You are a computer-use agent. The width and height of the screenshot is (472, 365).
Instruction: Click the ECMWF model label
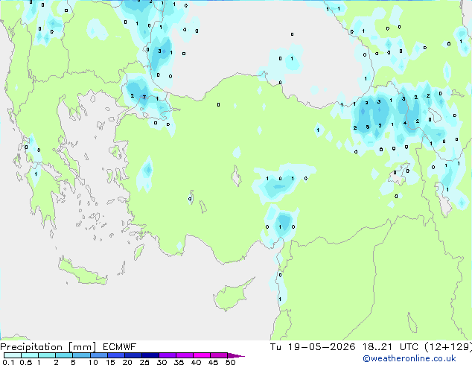tap(119, 347)
